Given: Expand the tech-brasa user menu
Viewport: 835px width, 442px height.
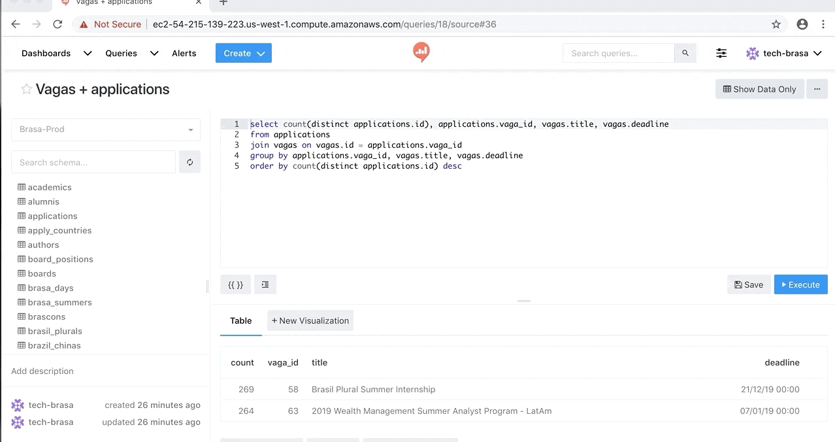Looking at the screenshot, I should [x=784, y=53].
